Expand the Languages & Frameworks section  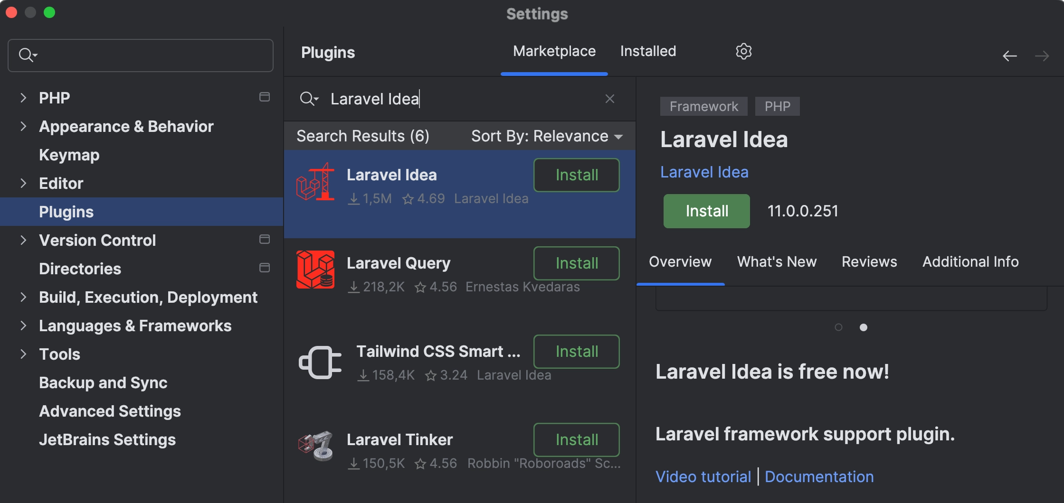coord(23,326)
